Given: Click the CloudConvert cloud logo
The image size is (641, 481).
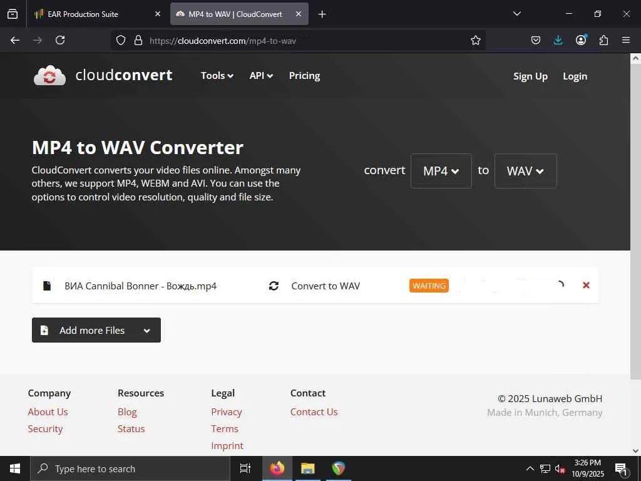Looking at the screenshot, I should pos(49,75).
